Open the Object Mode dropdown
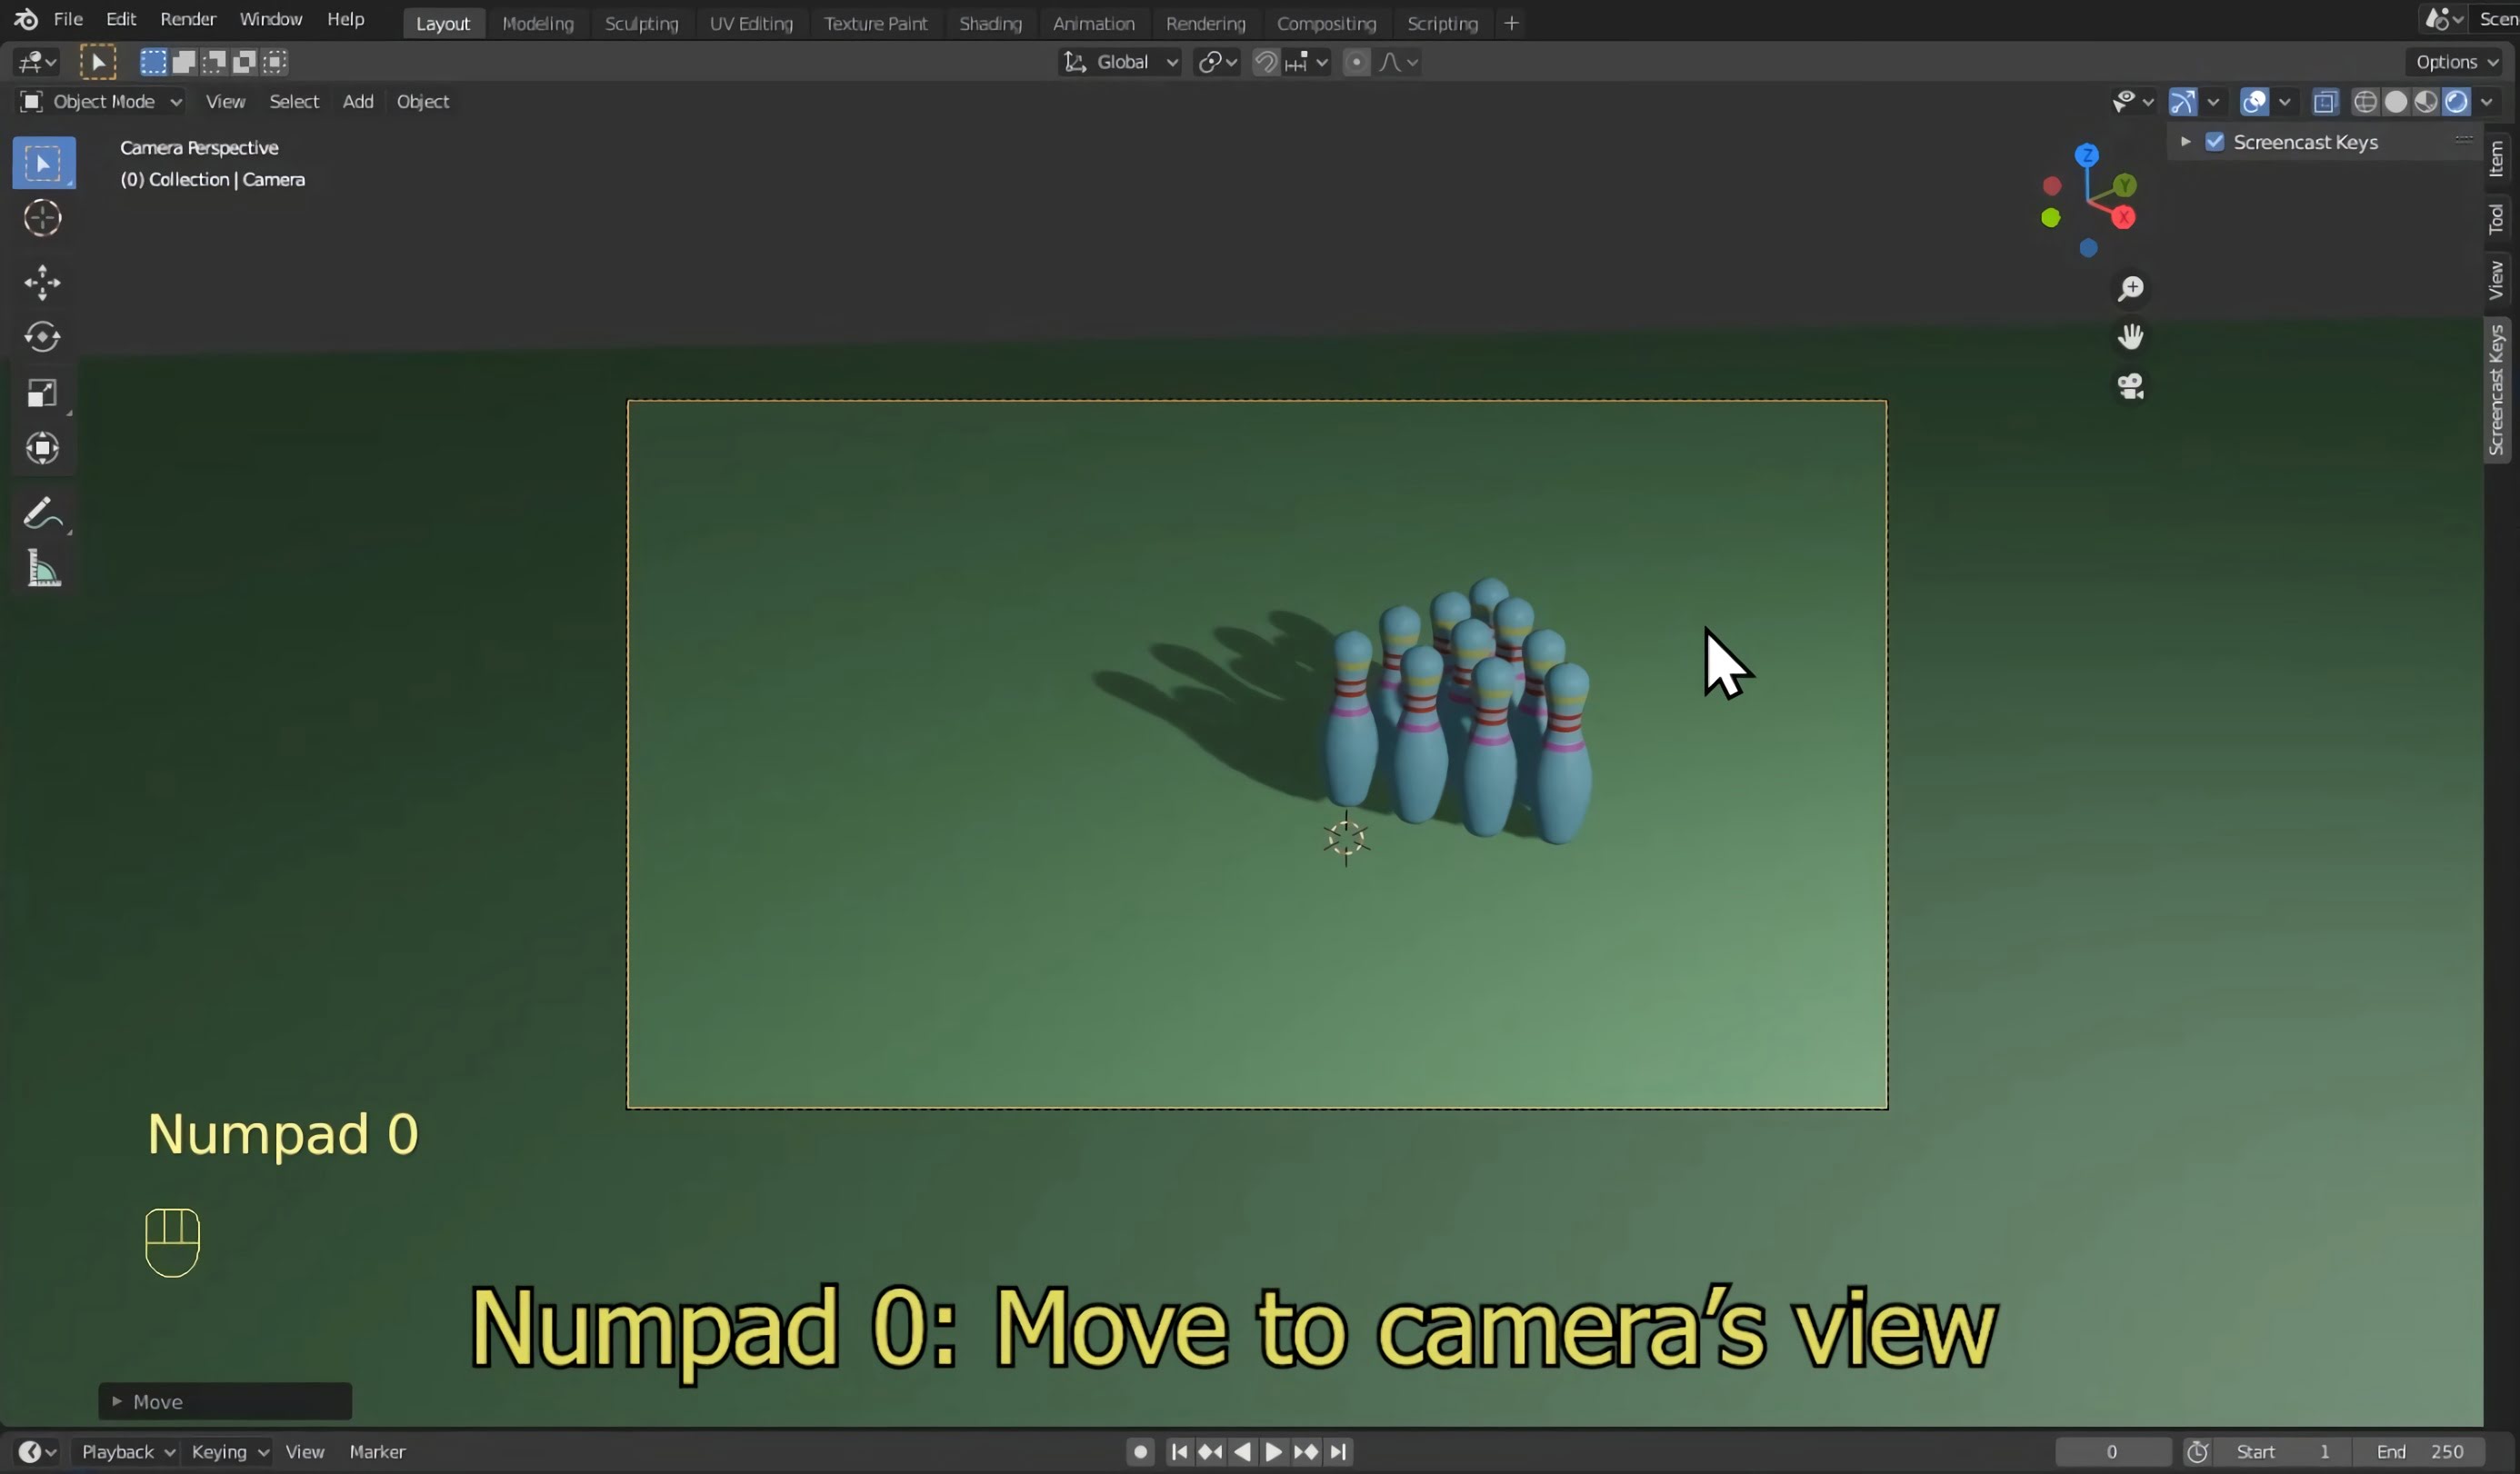The height and width of the screenshot is (1474, 2520). 100,100
